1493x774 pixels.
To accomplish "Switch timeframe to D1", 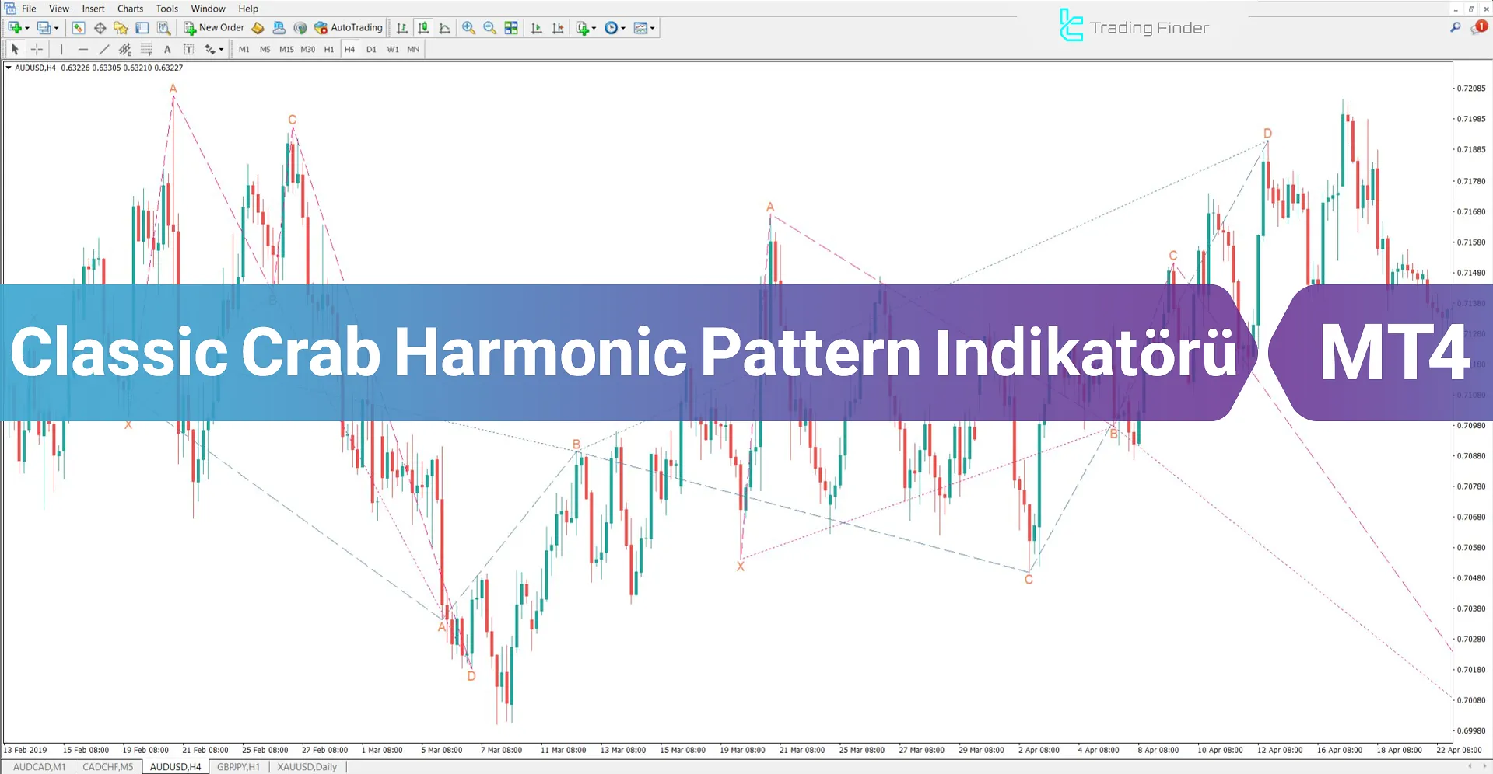I will coord(371,48).
